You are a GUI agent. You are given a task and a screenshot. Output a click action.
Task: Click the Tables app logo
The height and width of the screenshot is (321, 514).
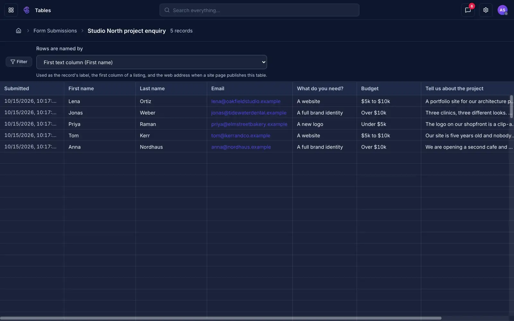tap(27, 10)
